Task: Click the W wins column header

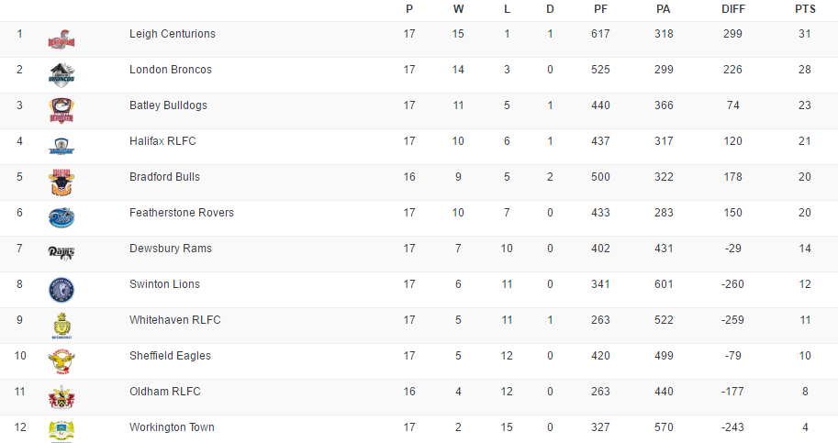Action: 459,9
